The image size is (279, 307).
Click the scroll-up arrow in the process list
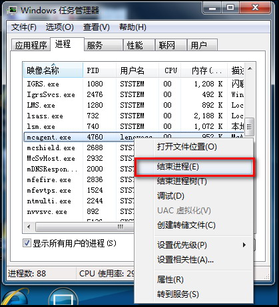point(250,69)
